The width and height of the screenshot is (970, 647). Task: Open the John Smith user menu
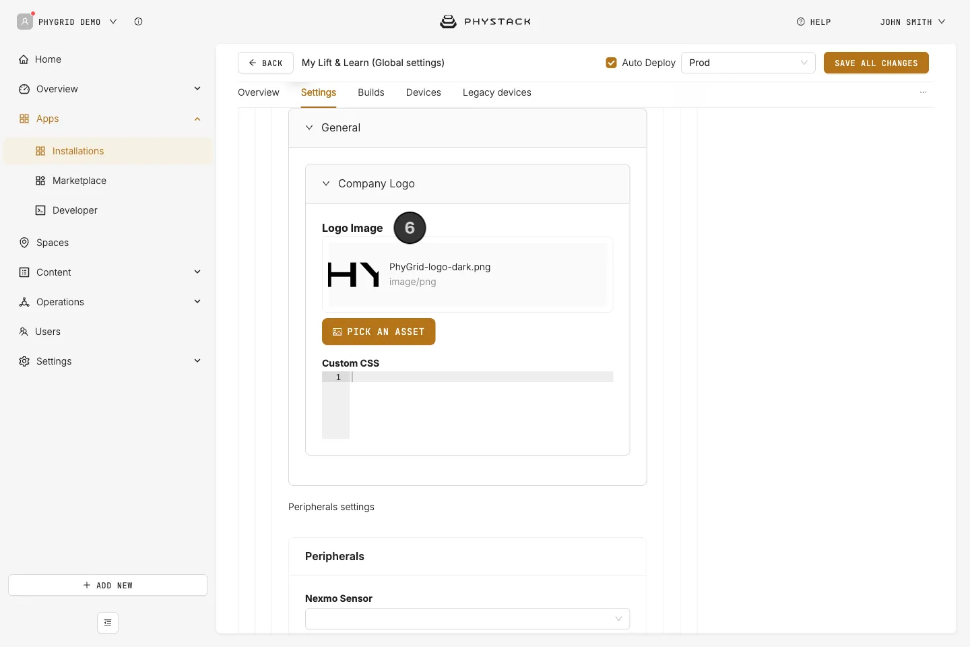[913, 22]
